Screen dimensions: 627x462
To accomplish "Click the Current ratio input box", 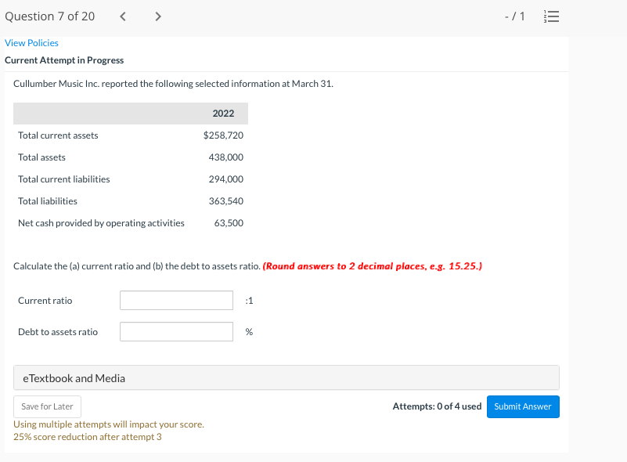I will point(176,301).
